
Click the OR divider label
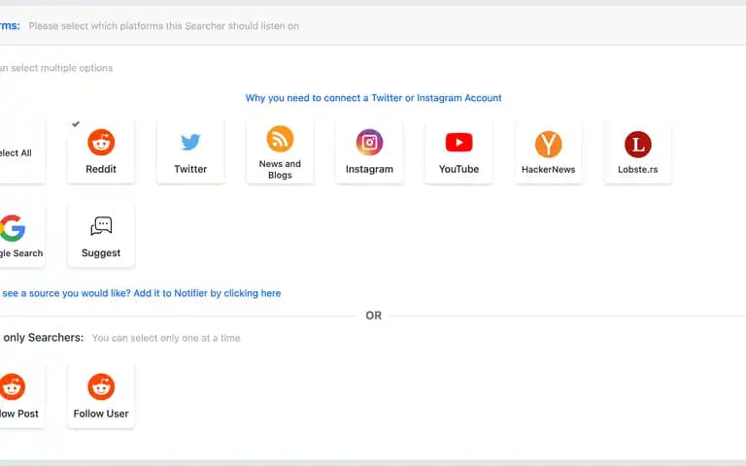click(x=373, y=316)
